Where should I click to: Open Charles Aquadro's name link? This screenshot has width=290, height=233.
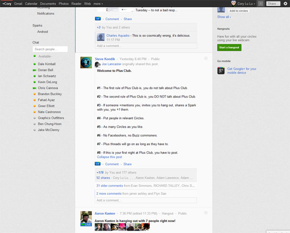118,35
